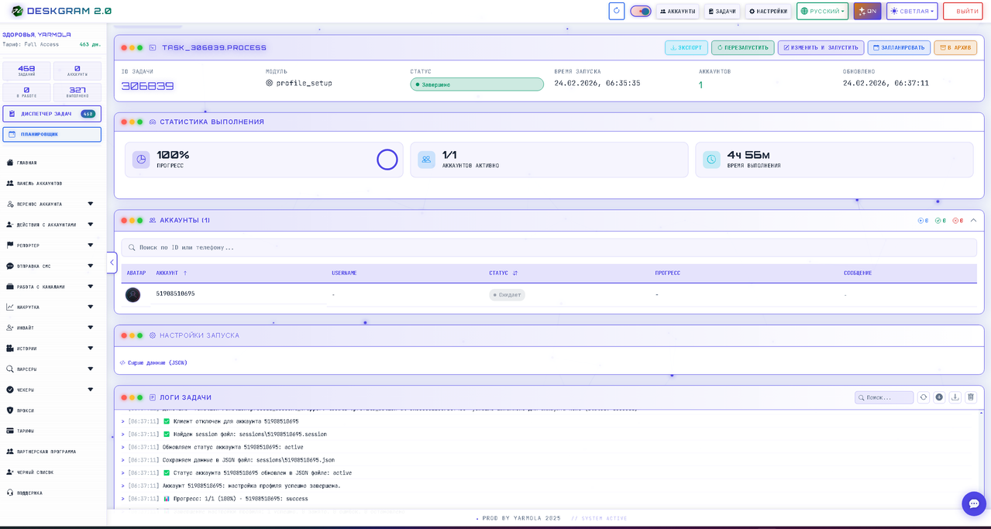Click the account avatar for 51988518695
991x529 pixels.
pos(133,295)
